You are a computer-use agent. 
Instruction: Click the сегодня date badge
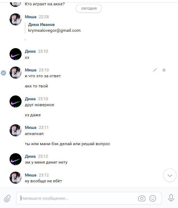pyautogui.click(x=89, y=8)
